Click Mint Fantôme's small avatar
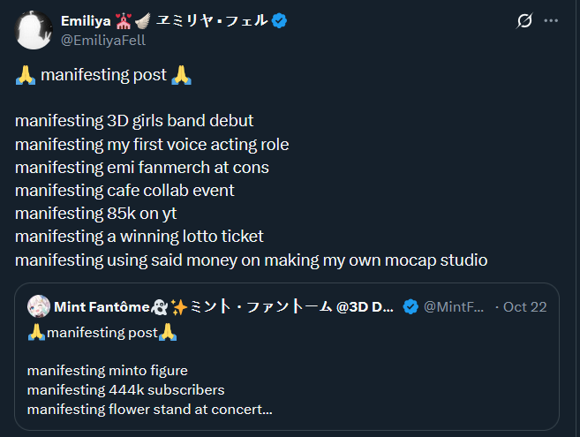580x437 pixels. coord(38,307)
